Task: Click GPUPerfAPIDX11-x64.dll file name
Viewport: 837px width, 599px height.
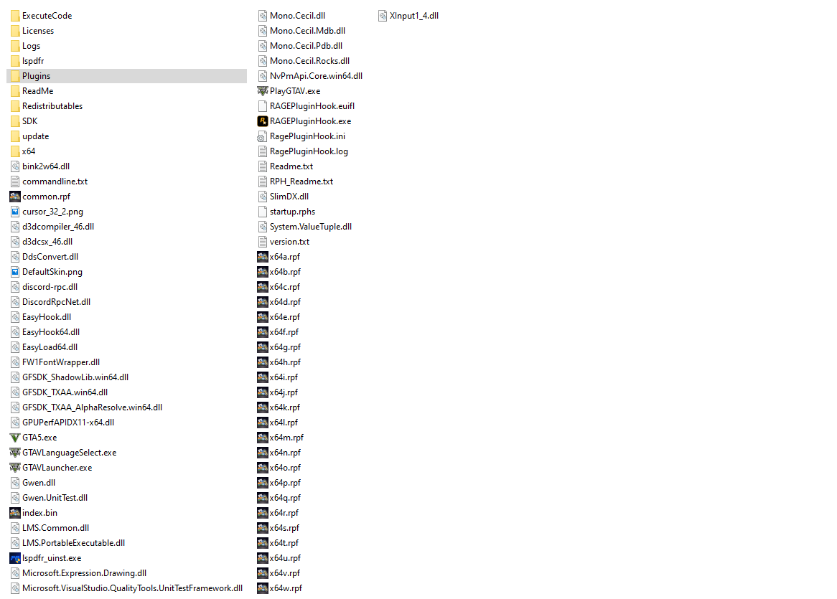Action: pos(68,422)
